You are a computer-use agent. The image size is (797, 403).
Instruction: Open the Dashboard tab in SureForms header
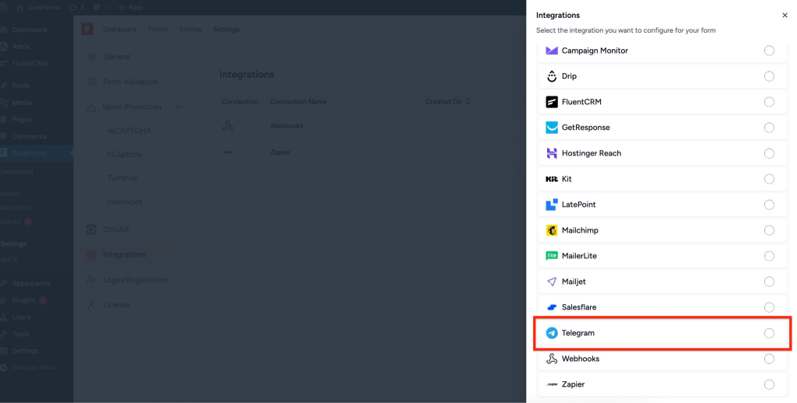(x=119, y=30)
